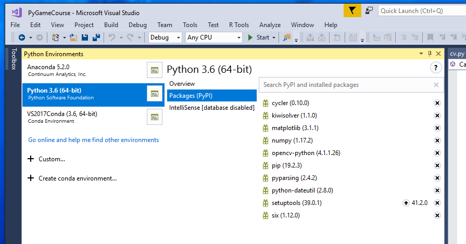
Task: Open the Debug menu
Action: [x=137, y=25]
